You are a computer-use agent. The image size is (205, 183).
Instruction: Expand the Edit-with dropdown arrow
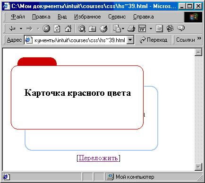click(151, 29)
